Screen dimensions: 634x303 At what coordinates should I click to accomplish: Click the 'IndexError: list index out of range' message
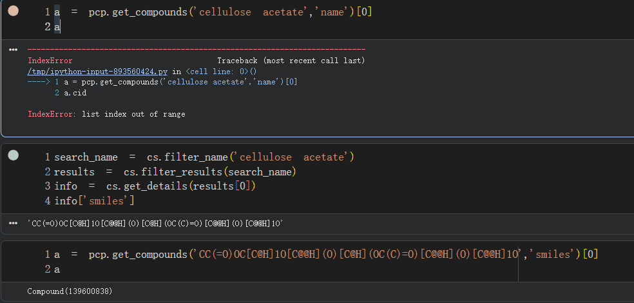coord(106,114)
